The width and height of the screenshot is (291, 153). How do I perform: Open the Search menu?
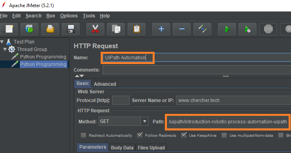tap(34, 16)
